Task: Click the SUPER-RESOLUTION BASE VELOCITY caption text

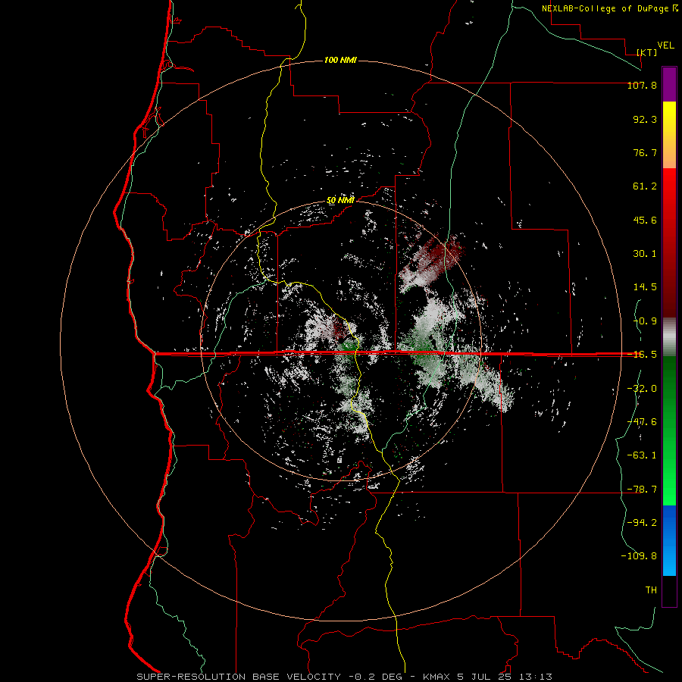Action: [239, 677]
